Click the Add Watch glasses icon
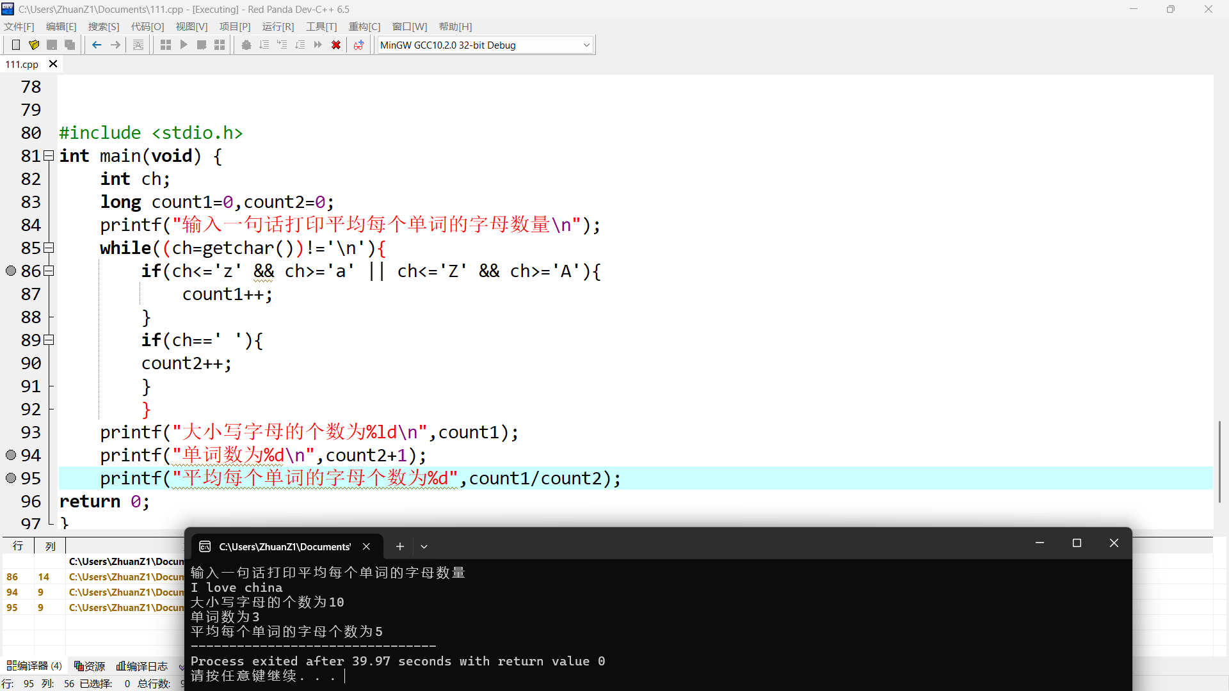The image size is (1229, 691). (358, 45)
